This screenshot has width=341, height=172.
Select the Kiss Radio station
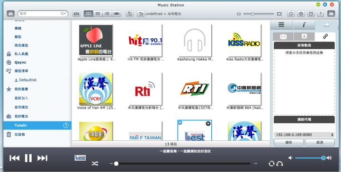click(244, 40)
